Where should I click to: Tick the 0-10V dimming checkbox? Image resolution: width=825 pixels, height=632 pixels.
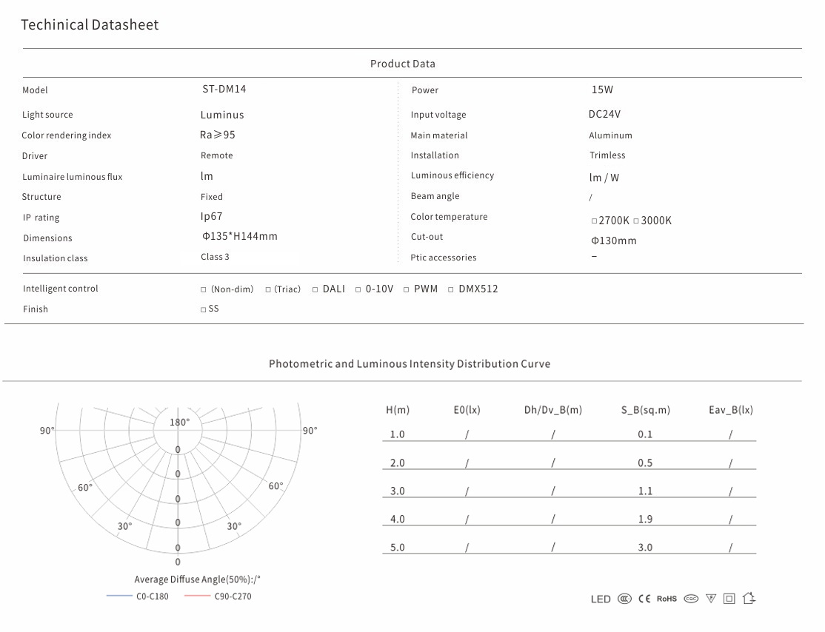pyautogui.click(x=358, y=289)
